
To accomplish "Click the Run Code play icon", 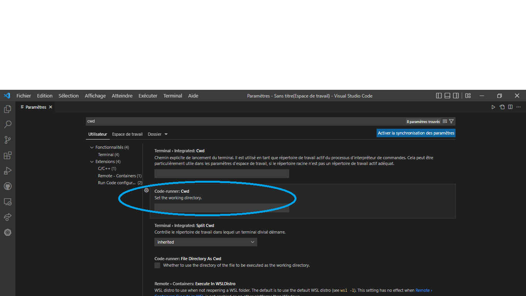I will pos(493,107).
